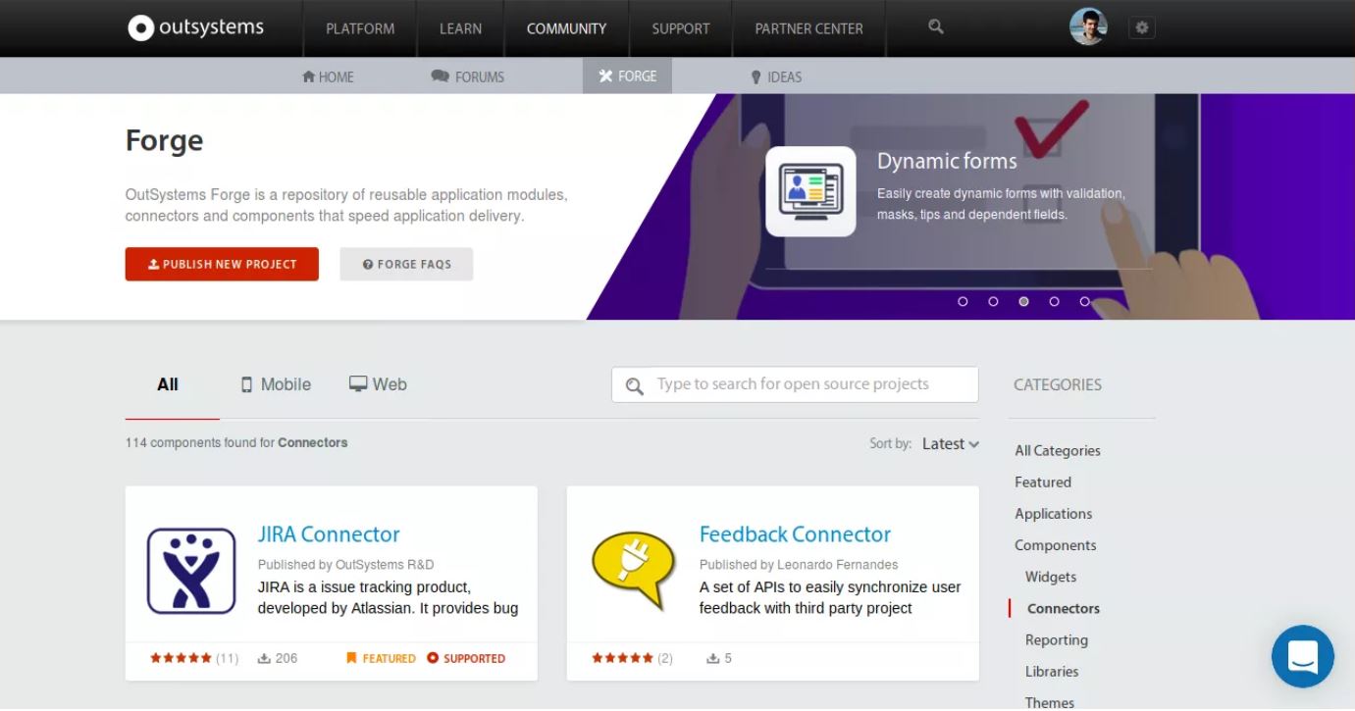Select the third carousel indicator dot
1355x711 pixels.
coord(1023,302)
